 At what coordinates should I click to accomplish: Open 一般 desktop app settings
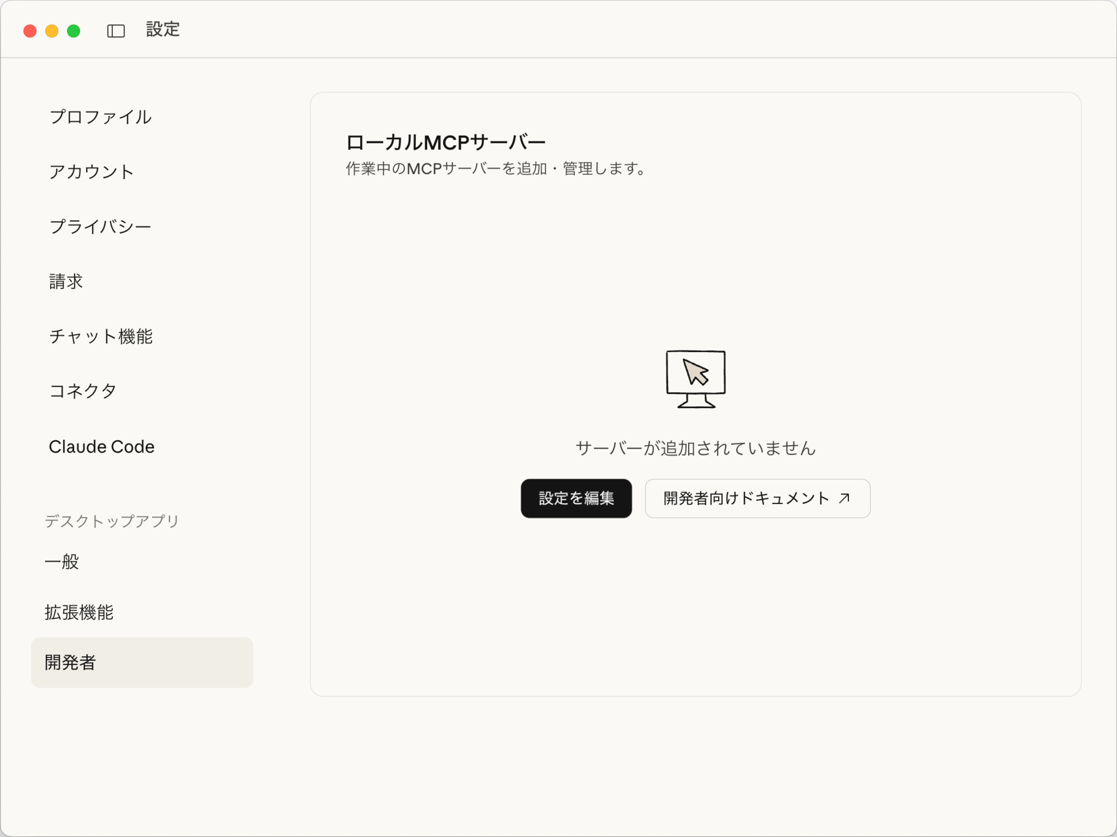click(62, 561)
